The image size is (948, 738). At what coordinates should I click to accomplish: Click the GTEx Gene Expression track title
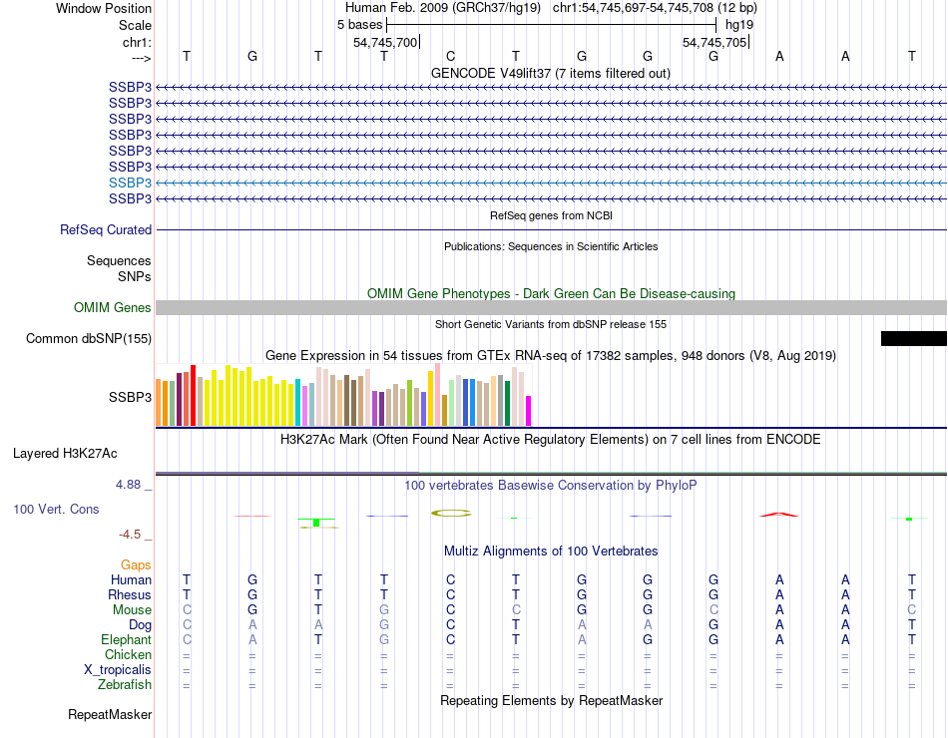pyautogui.click(x=551, y=355)
